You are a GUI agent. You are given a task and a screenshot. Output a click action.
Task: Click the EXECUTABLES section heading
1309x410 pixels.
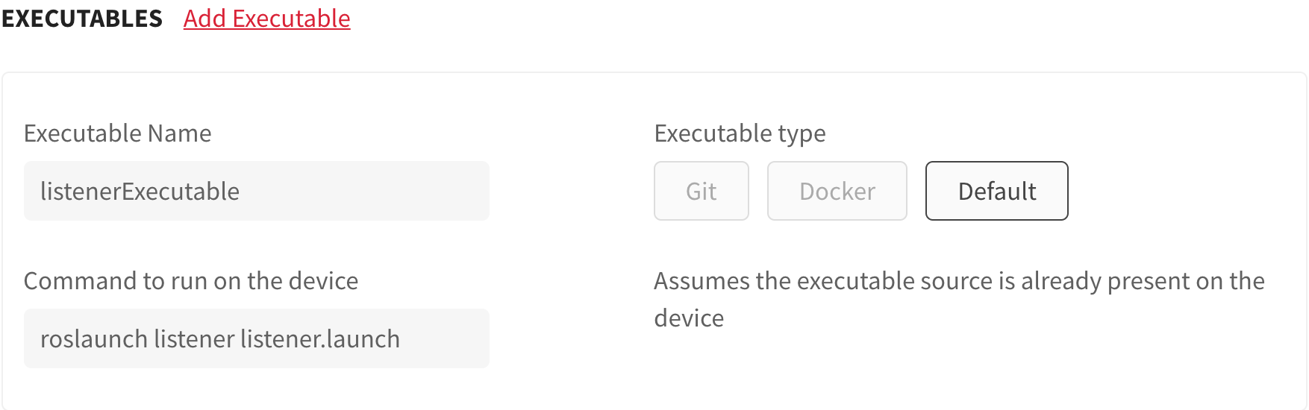(82, 19)
